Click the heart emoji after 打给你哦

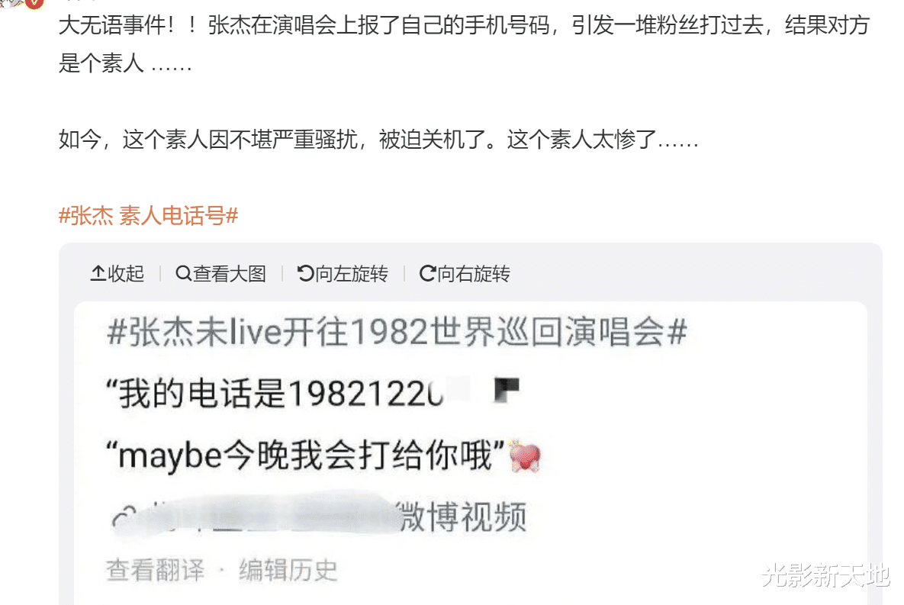point(525,456)
